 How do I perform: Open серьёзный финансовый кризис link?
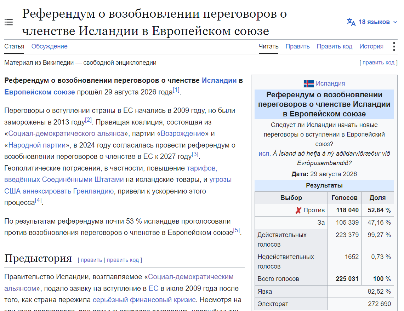144,300
